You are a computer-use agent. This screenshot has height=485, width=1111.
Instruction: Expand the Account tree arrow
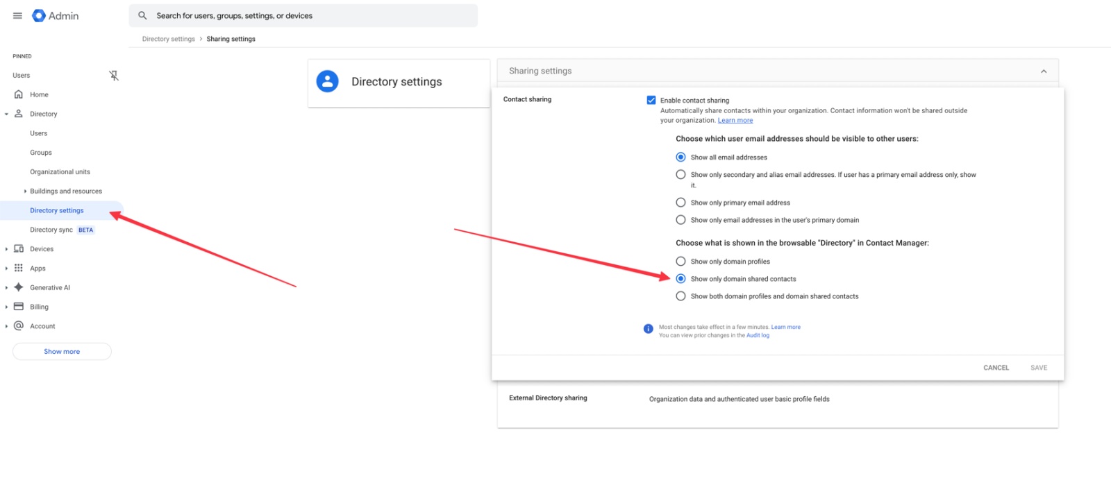(6, 326)
